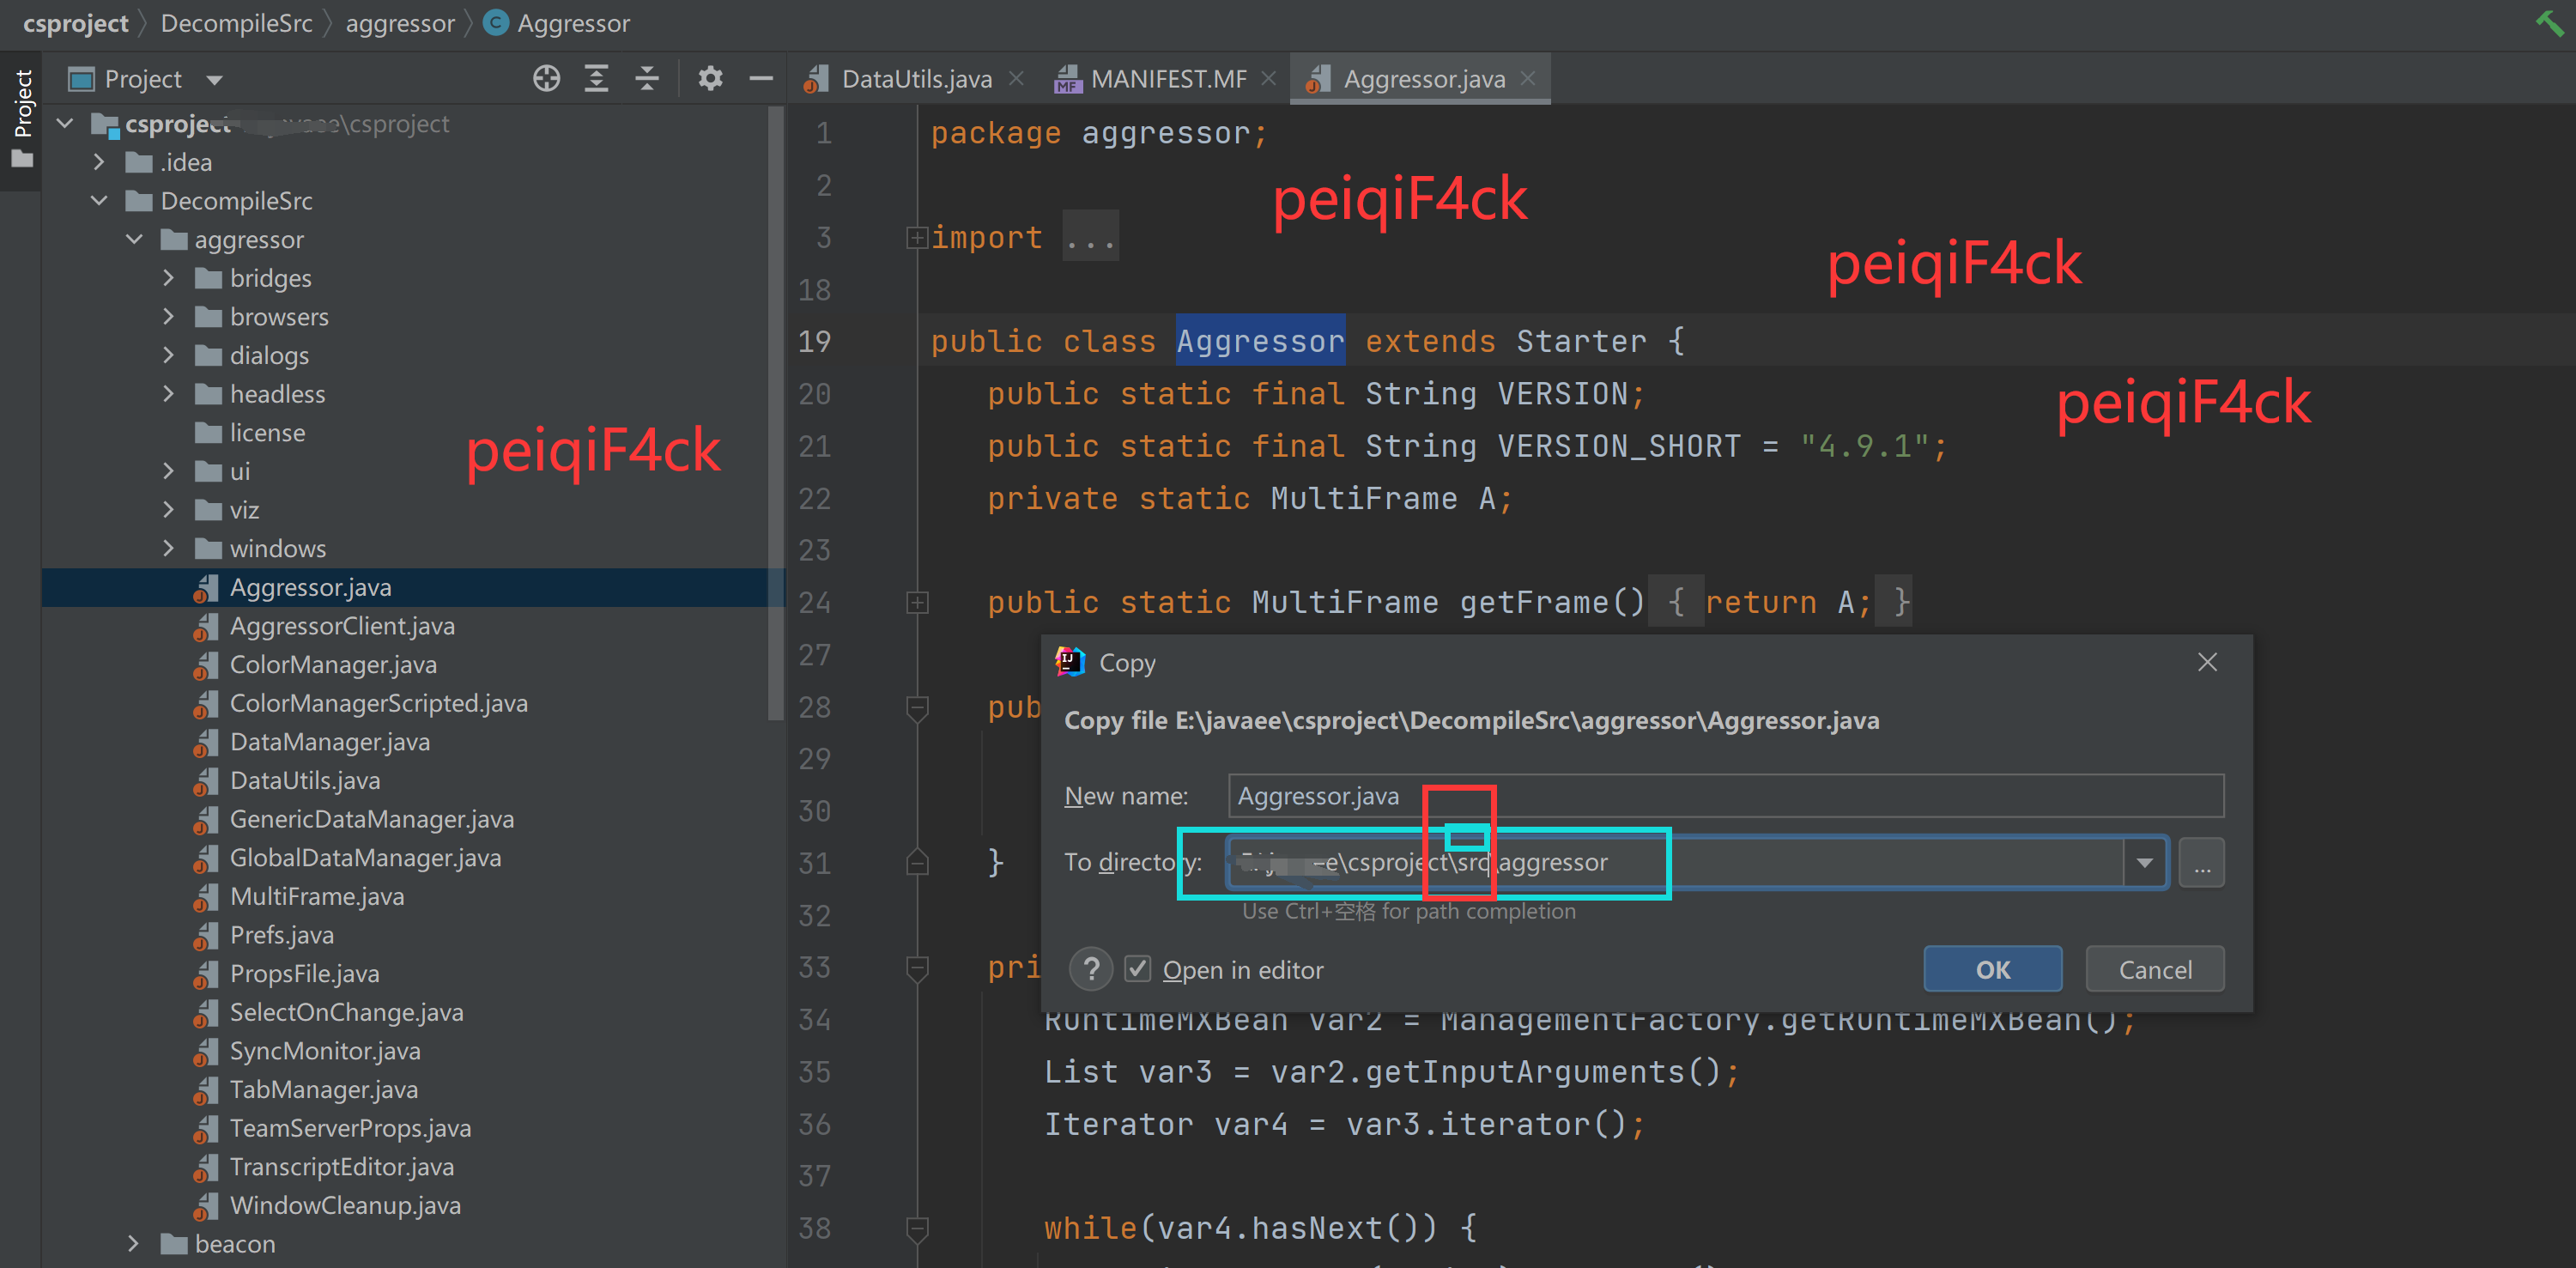This screenshot has width=2576, height=1268.
Task: Click the New name input field
Action: pyautogui.click(x=1725, y=796)
